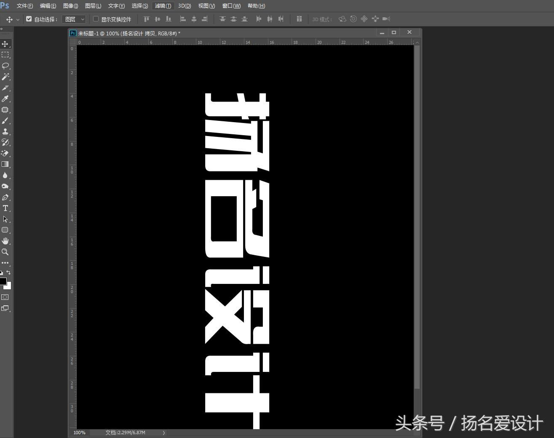This screenshot has width=554, height=438.
Task: Click the 3D 模式 rotate camera button
Action: click(343, 19)
